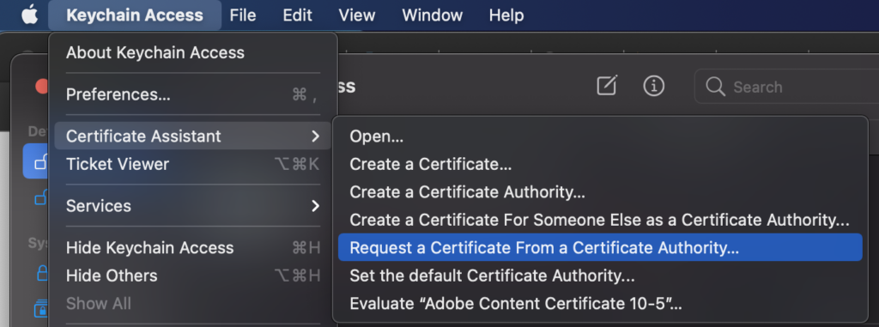The width and height of the screenshot is (879, 327).
Task: Choose Create a Certificate Authority…
Action: (x=600, y=192)
